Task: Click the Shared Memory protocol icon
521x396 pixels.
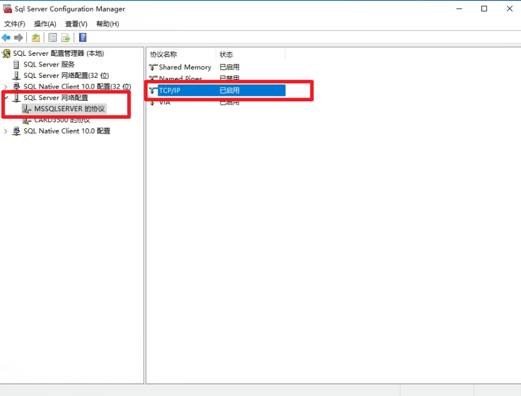Action: 153,67
